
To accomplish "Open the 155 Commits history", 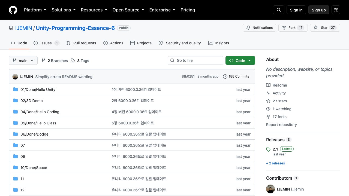I will (x=236, y=76).
